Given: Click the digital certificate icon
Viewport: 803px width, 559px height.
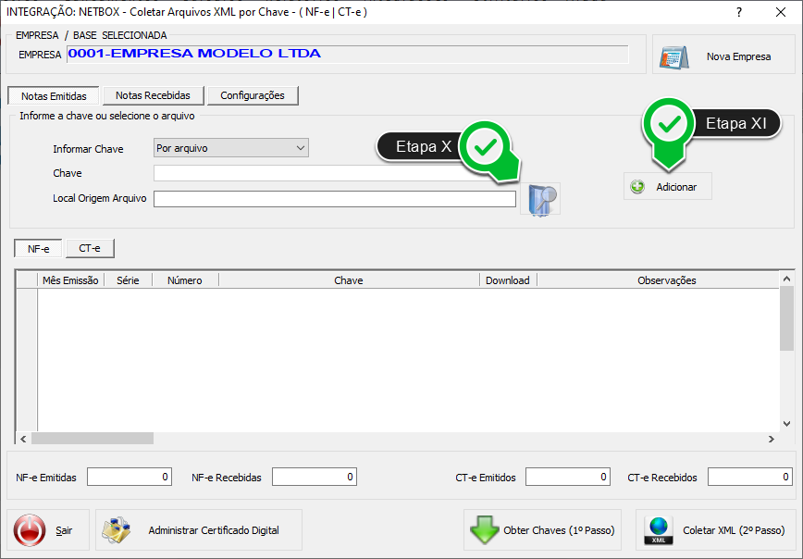Looking at the screenshot, I should tap(117, 529).
